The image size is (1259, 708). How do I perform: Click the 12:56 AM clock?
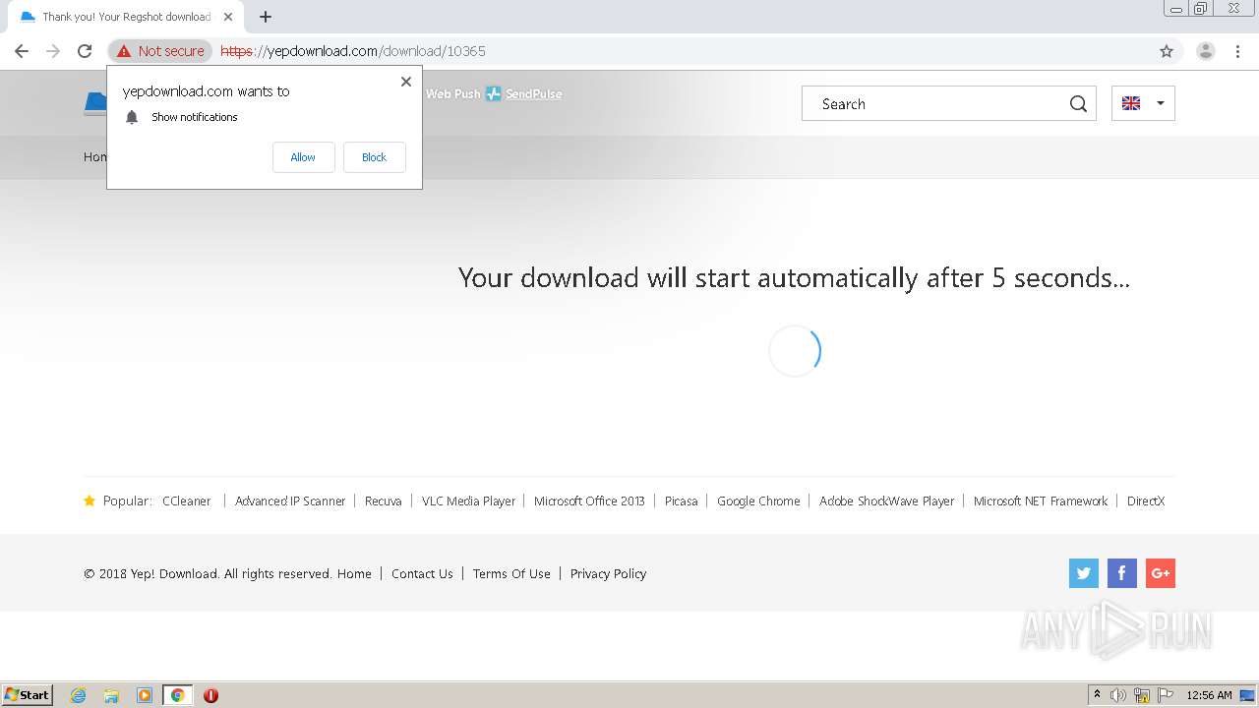pos(1209,695)
